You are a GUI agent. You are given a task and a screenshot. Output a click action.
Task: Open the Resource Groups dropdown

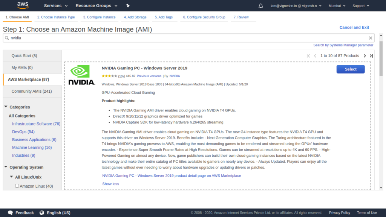96,6
